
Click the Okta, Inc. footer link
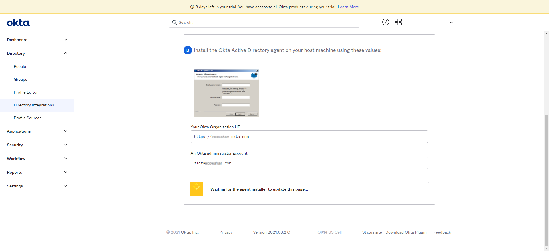pyautogui.click(x=190, y=232)
